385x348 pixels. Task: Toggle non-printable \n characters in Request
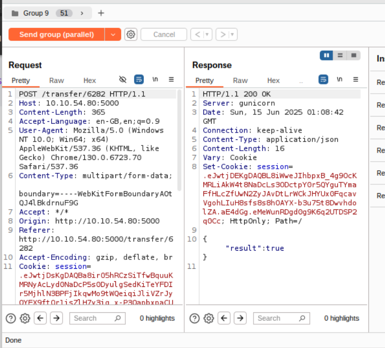[x=155, y=79]
